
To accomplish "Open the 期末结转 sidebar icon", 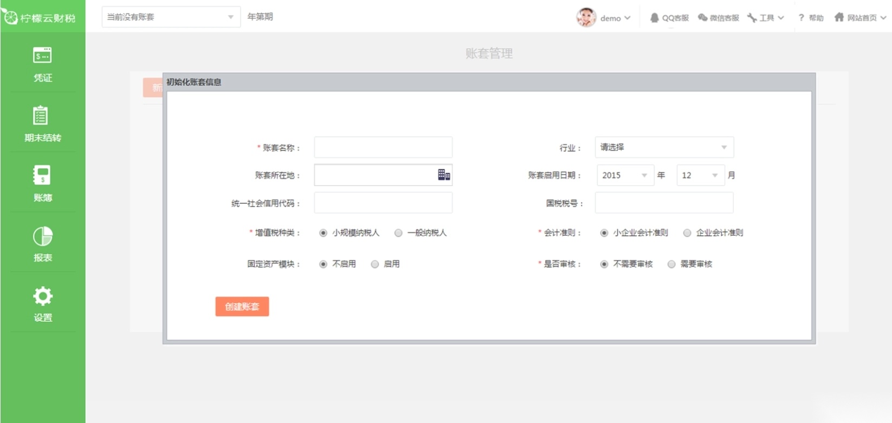I will point(41,115).
